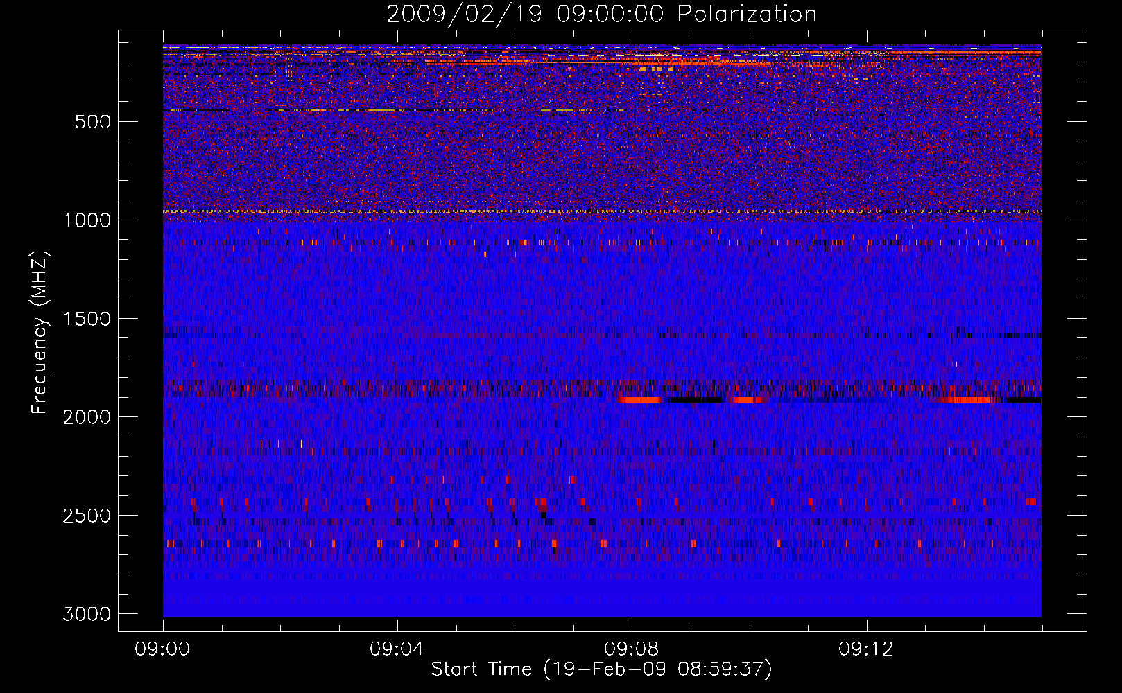Click the 09:00 time tick label
1122x693 pixels.
[x=163, y=649]
